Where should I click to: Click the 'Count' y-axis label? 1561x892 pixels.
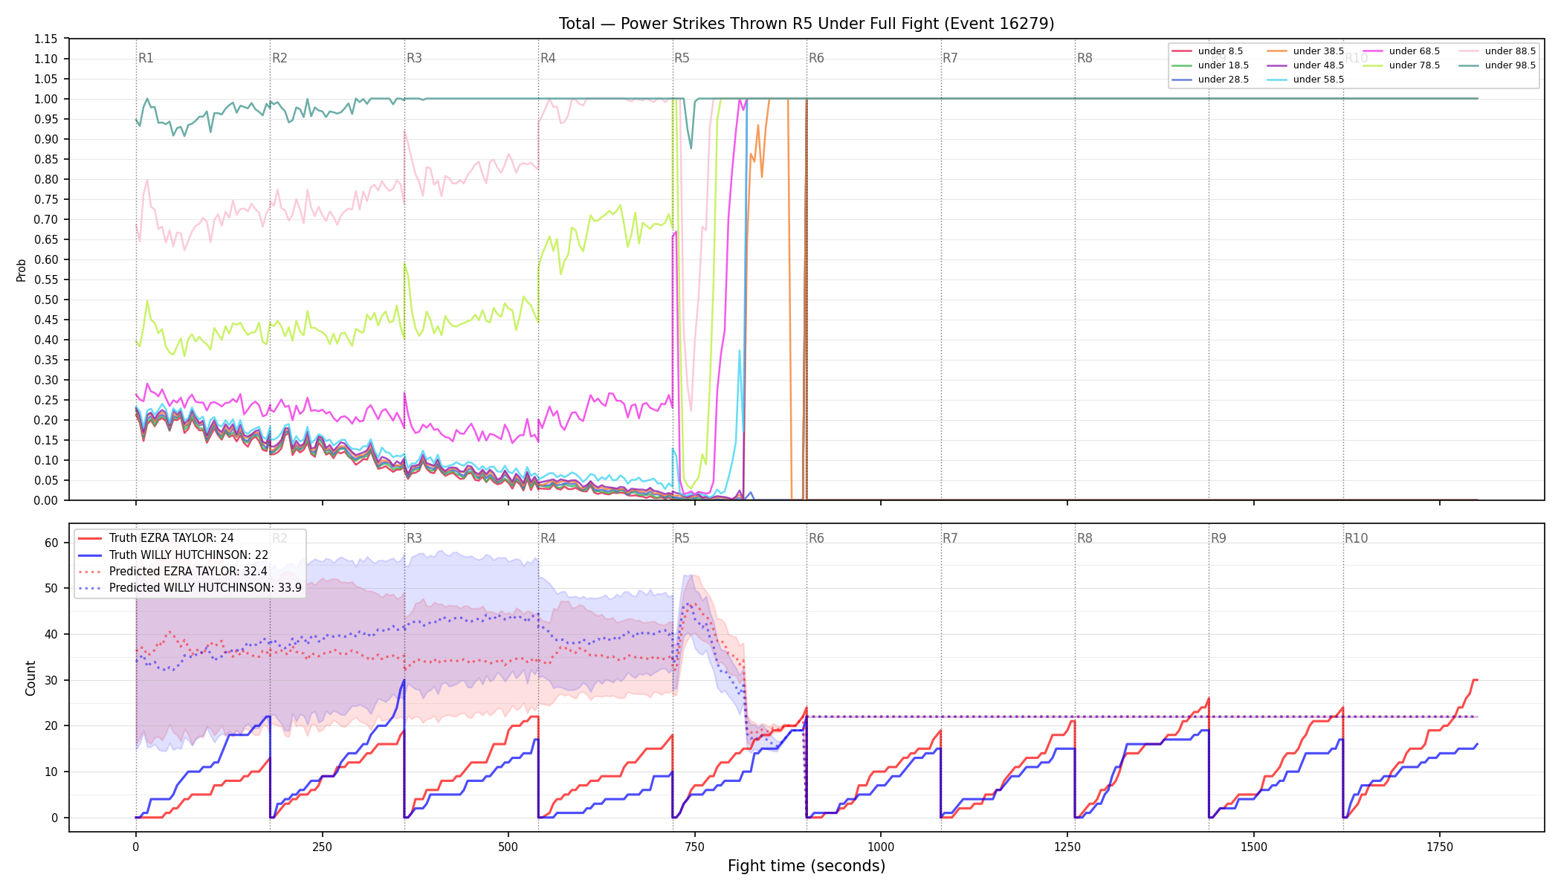click(x=30, y=678)
